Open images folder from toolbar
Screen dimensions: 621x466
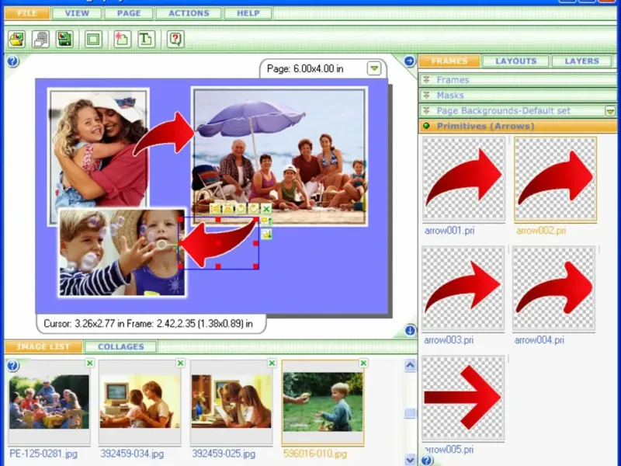[x=16, y=40]
